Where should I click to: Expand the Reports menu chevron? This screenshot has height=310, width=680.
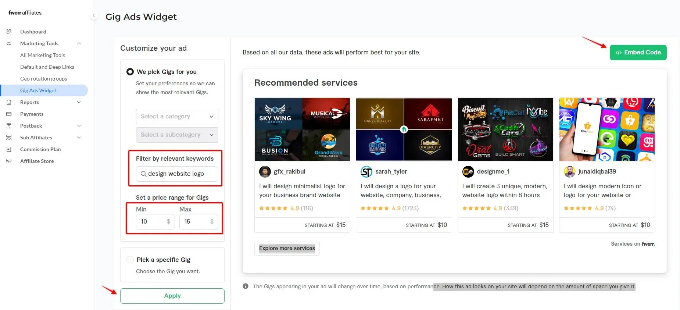pyautogui.click(x=79, y=102)
